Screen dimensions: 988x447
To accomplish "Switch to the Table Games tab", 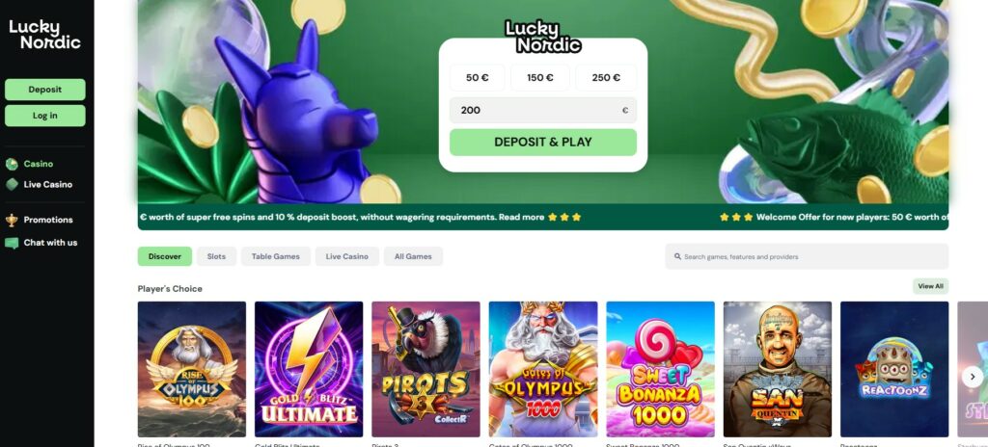I will click(275, 256).
